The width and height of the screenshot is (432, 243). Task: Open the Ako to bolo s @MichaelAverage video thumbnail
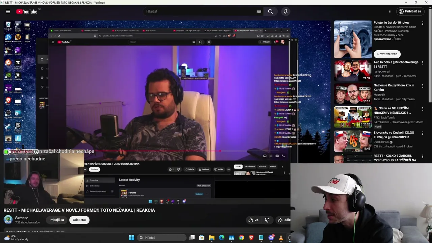[353, 71]
